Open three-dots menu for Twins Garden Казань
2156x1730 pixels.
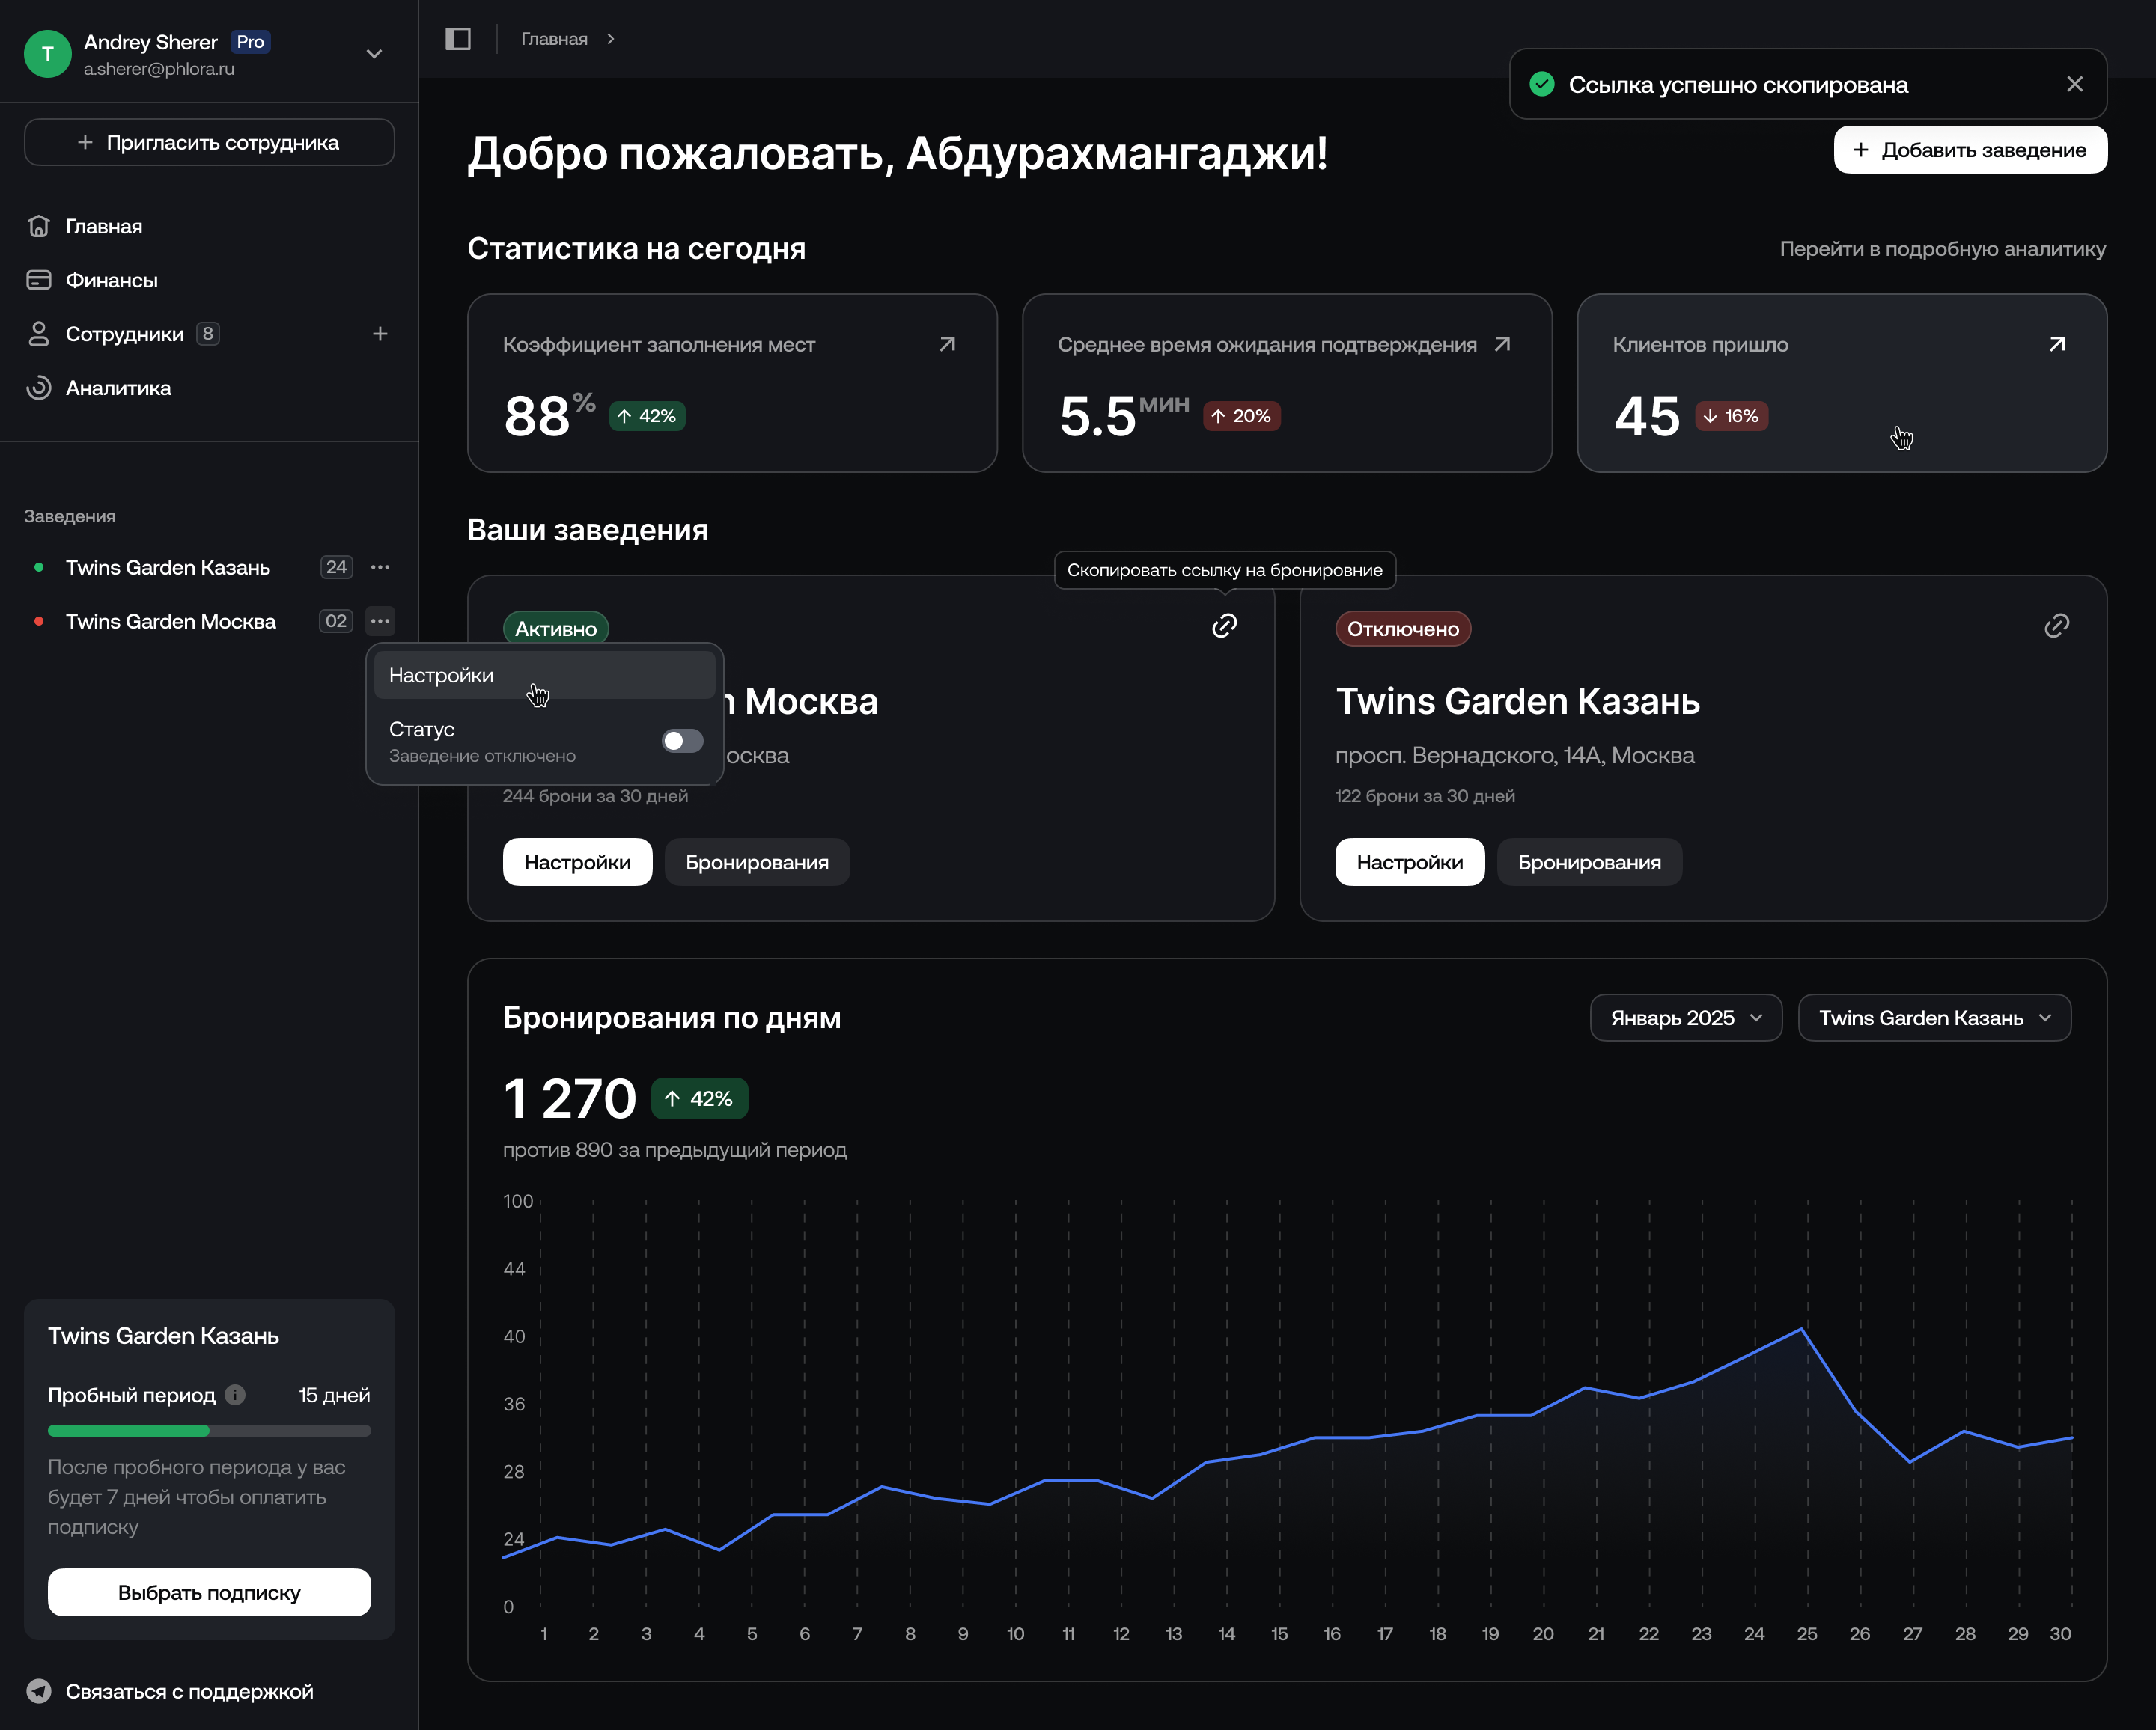pos(380,568)
